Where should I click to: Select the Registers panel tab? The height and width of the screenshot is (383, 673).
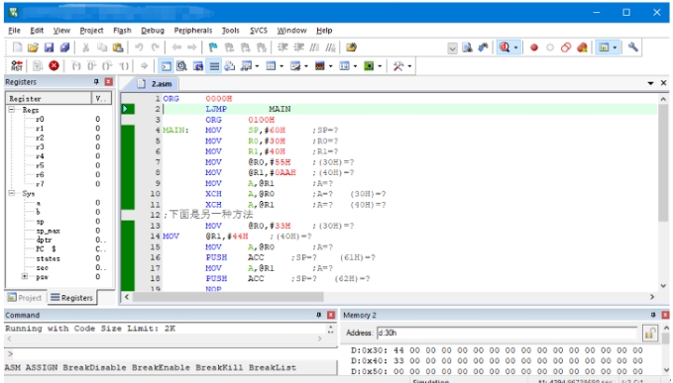[x=71, y=298]
